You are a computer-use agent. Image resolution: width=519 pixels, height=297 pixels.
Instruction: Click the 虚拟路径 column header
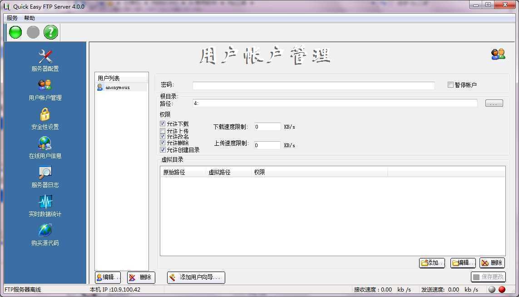pyautogui.click(x=229, y=172)
